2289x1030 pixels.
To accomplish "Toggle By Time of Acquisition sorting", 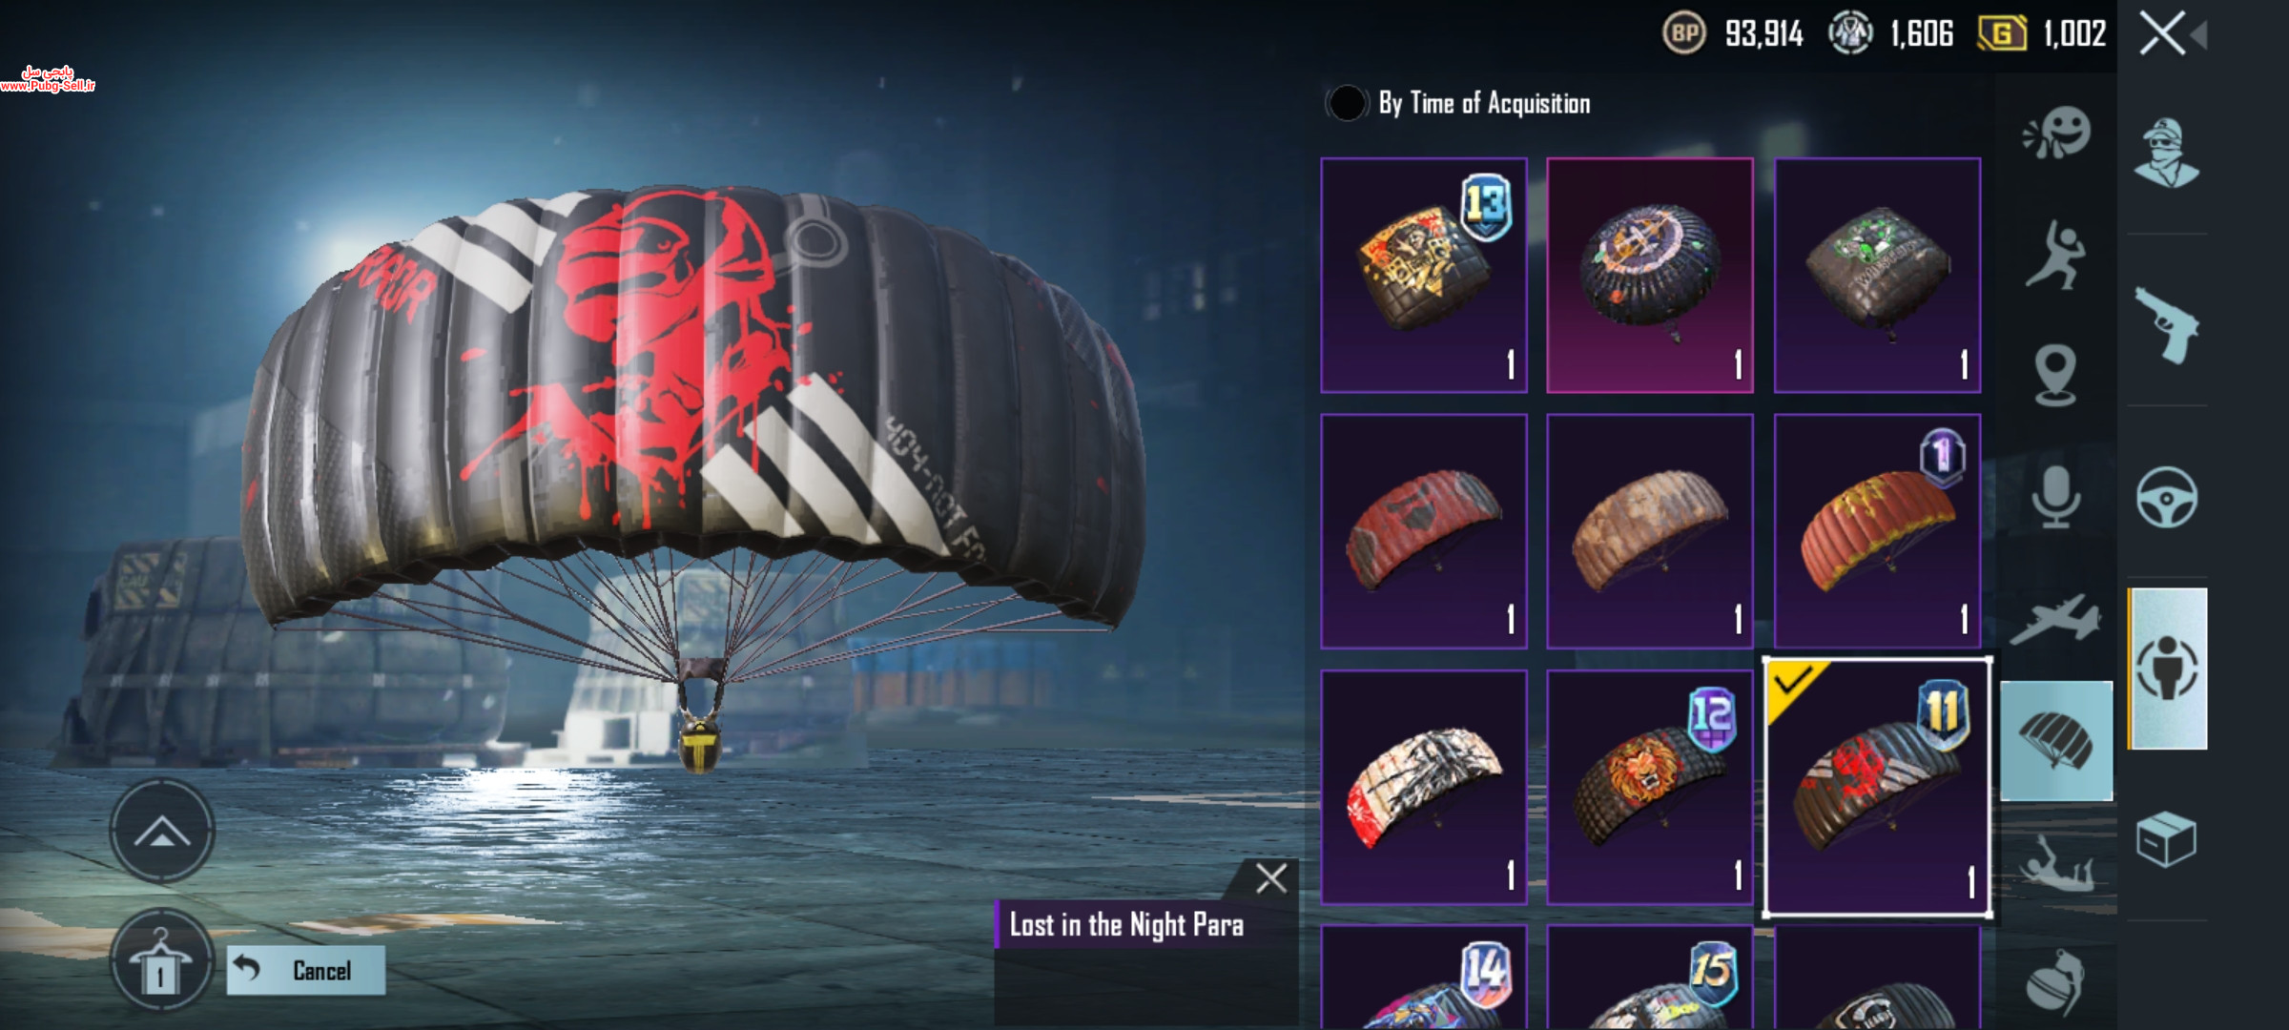I will point(1346,103).
